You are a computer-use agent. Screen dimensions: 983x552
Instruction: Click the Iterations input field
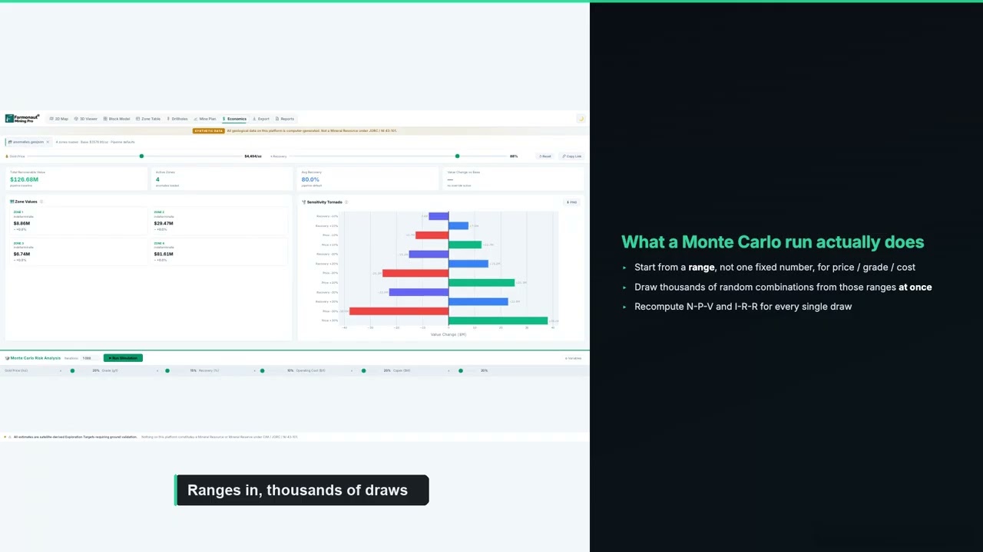(88, 358)
